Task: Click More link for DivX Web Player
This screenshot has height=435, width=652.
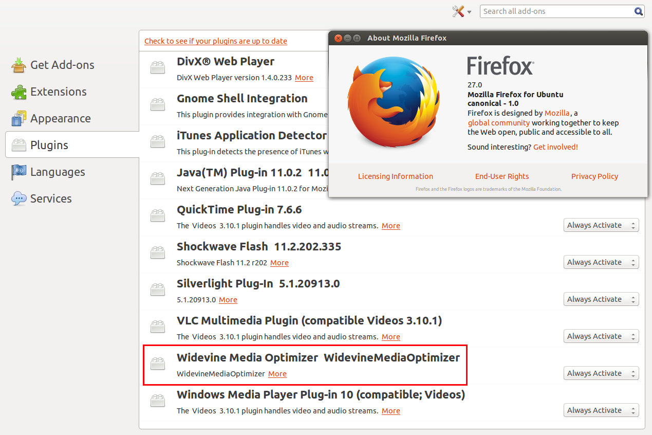Action: (304, 78)
